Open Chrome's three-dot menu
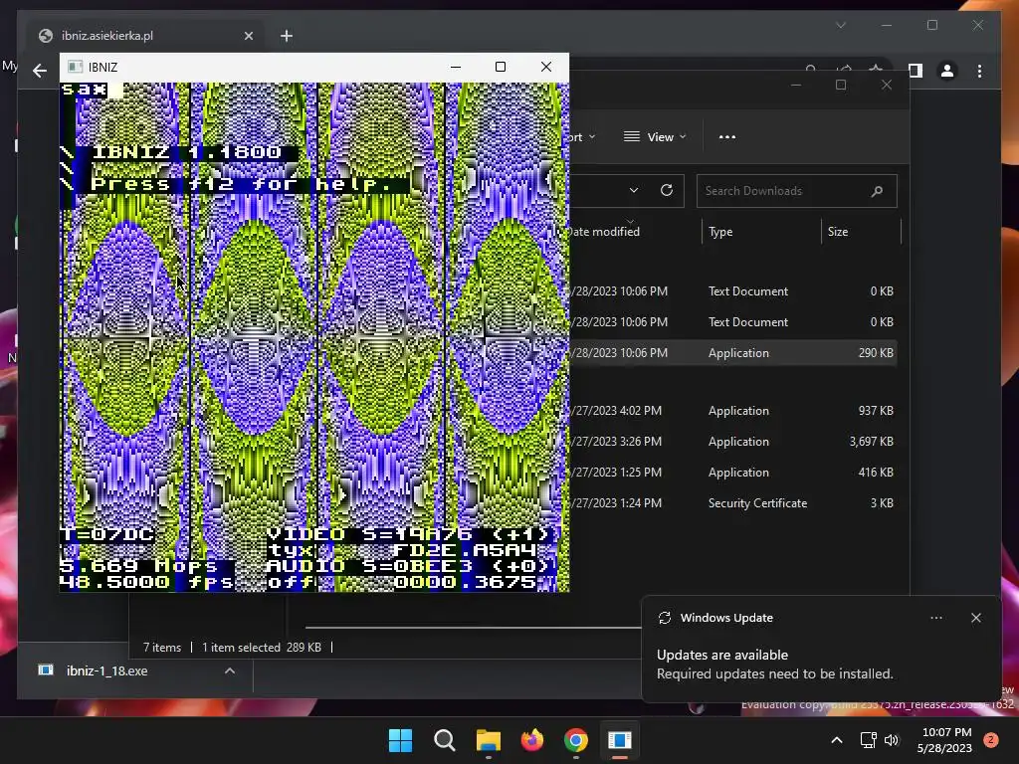Screen dimensions: 1019x764 [979, 71]
